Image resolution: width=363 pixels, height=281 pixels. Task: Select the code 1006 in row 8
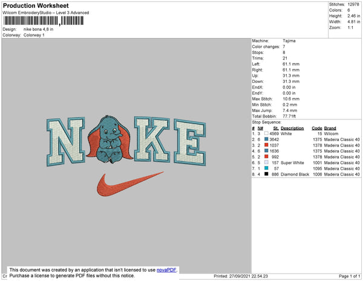click(318, 174)
